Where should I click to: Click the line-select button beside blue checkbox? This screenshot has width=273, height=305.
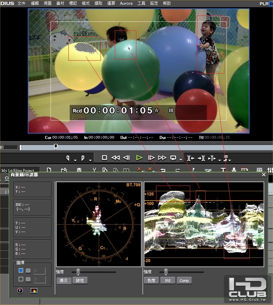[x=28, y=271]
